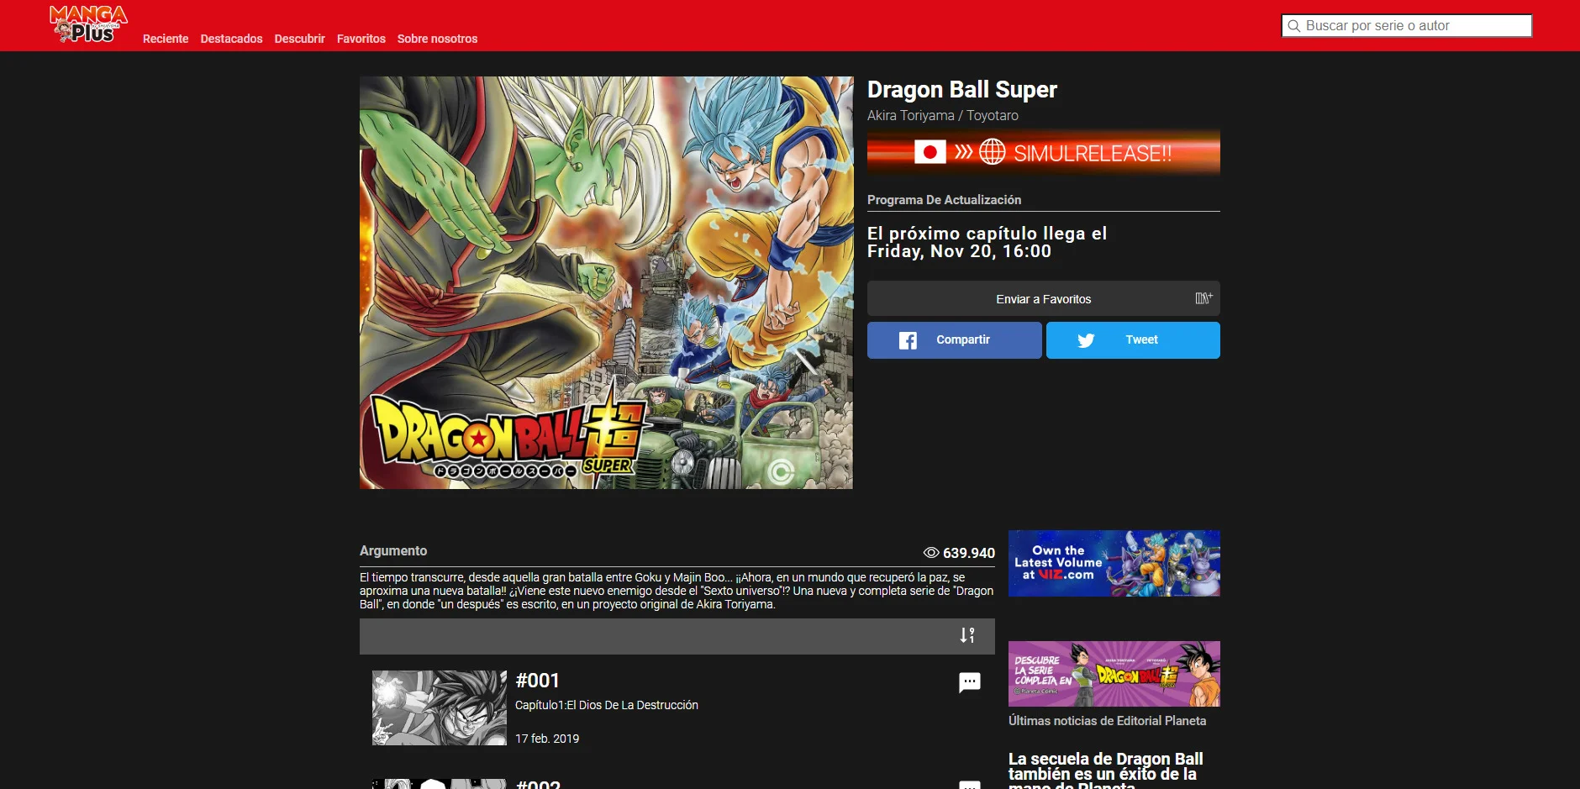This screenshot has height=789, width=1580.
Task: Click the eye views icon beside 639.940
Action: coord(931,553)
